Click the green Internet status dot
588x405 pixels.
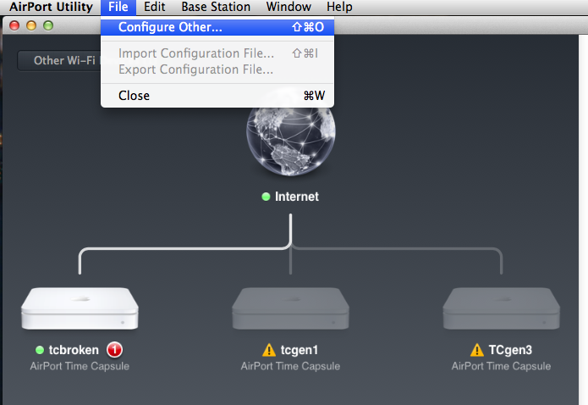pos(266,197)
